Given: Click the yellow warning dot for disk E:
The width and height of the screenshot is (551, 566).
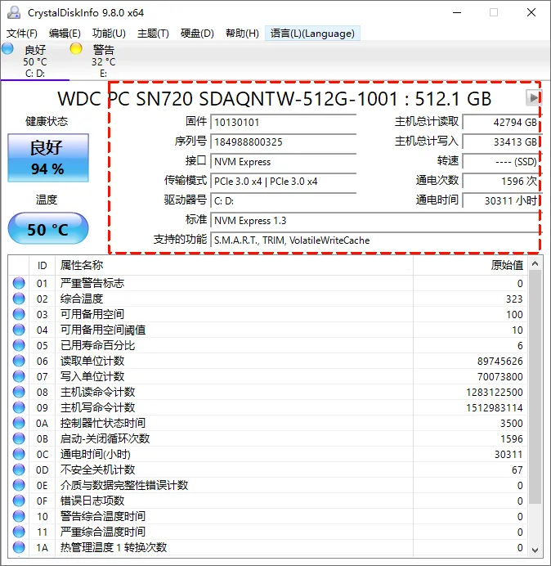Looking at the screenshot, I should click(76, 48).
